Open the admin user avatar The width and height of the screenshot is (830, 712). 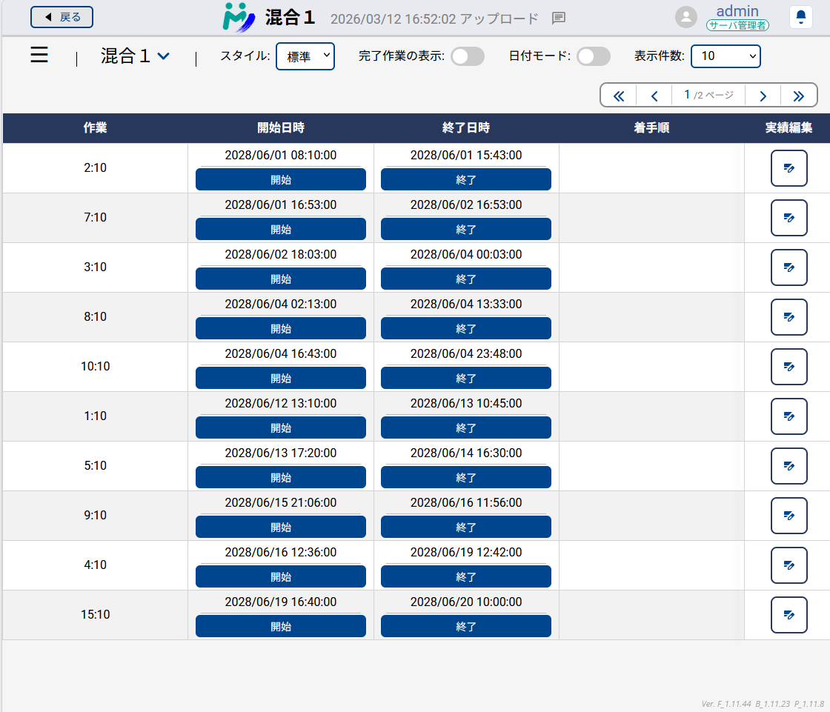(686, 17)
